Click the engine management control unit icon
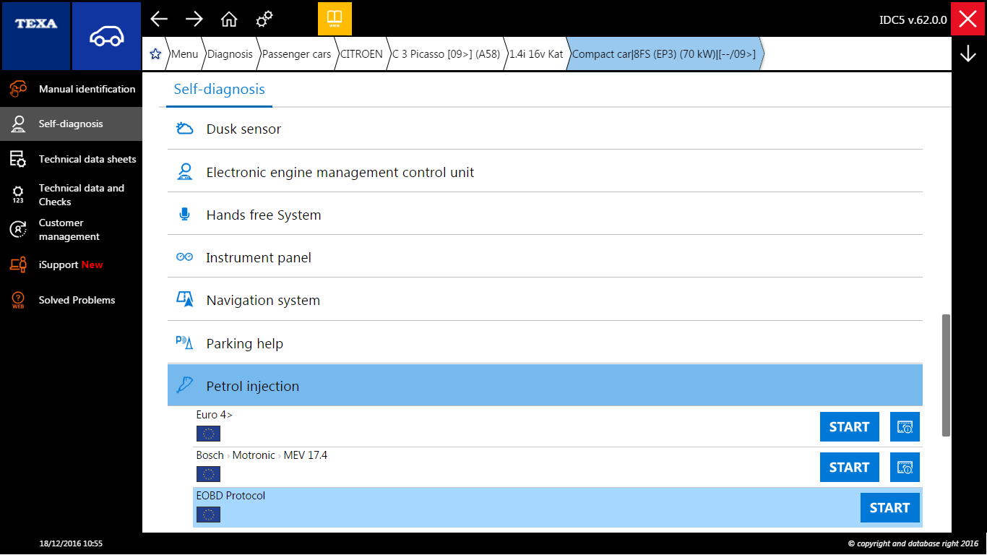Screen dimensions: 987x555 click(x=185, y=172)
